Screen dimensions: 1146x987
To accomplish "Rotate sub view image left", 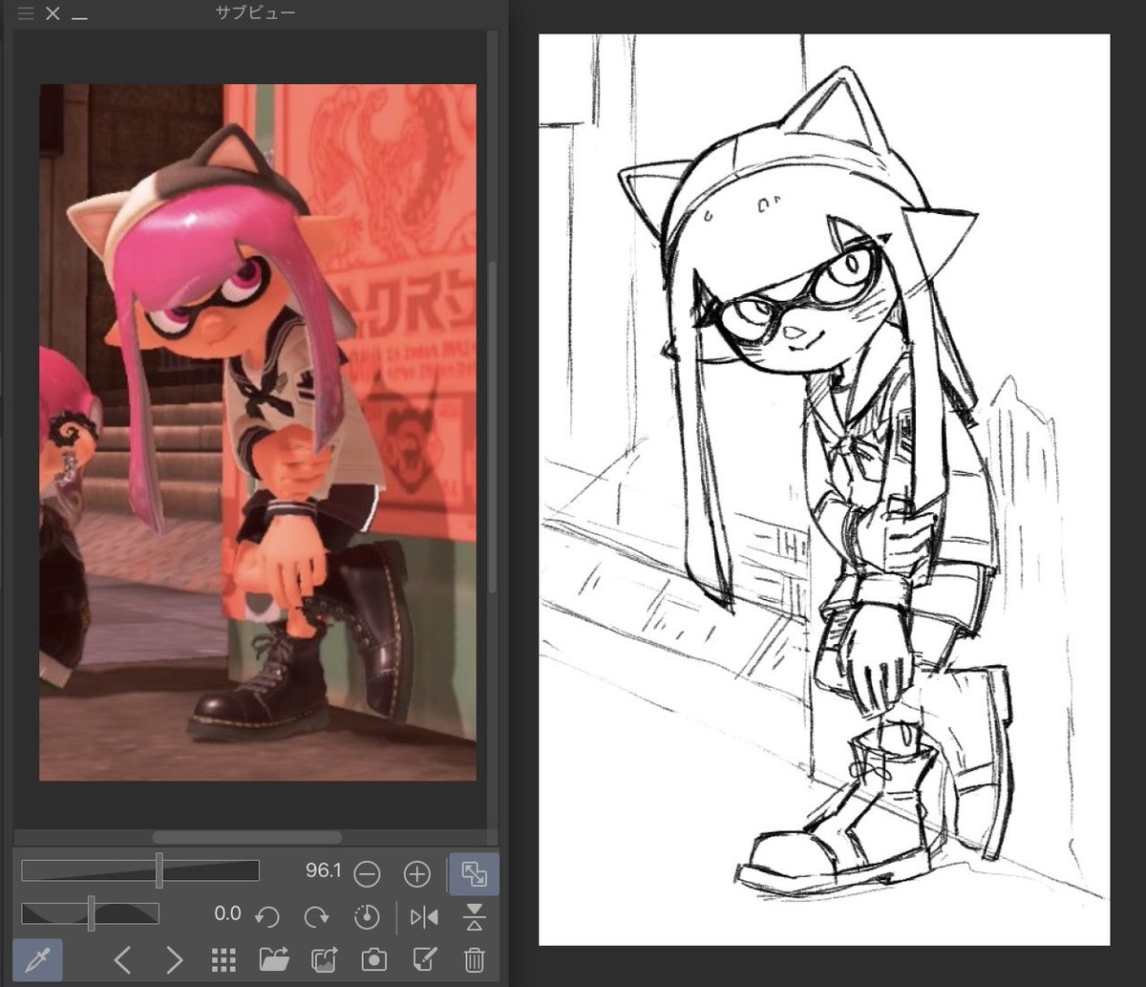I will click(x=267, y=917).
